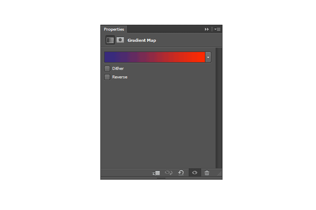Clip the adjustment to the layer below

click(x=156, y=173)
